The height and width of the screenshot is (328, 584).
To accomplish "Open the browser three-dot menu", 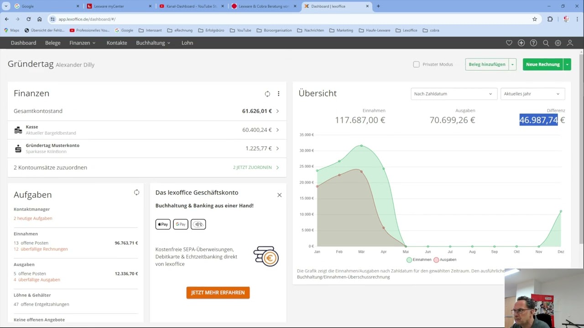I will coord(577,19).
